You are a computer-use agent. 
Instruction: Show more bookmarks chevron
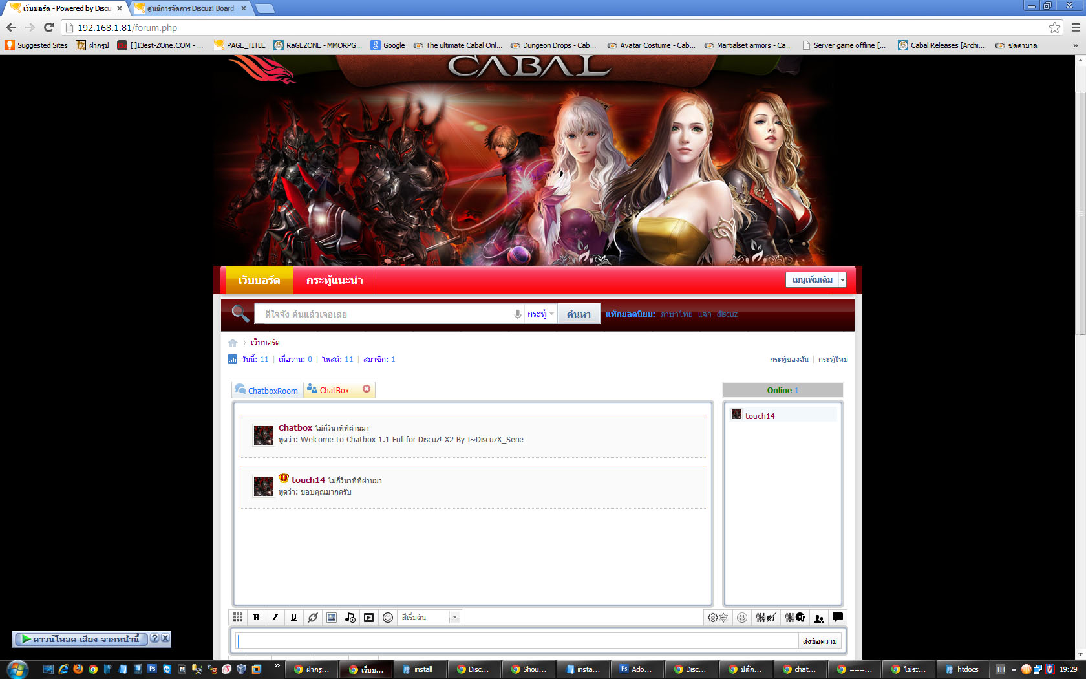tap(1075, 45)
